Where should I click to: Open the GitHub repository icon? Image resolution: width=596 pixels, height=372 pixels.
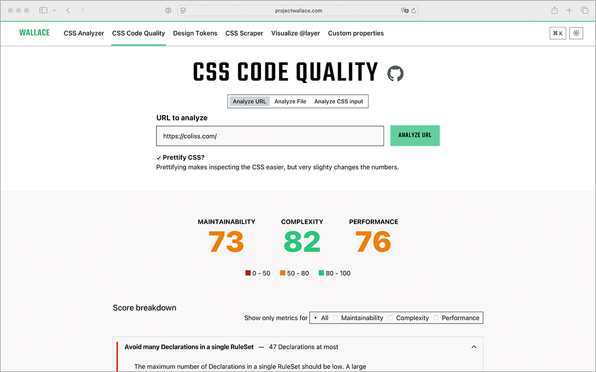(x=395, y=73)
